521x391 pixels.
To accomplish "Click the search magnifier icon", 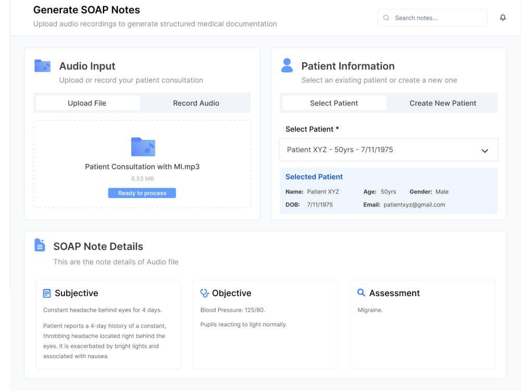I will point(386,18).
